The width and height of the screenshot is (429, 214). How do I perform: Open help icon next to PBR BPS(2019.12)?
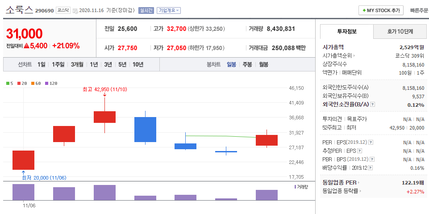coord(372,159)
